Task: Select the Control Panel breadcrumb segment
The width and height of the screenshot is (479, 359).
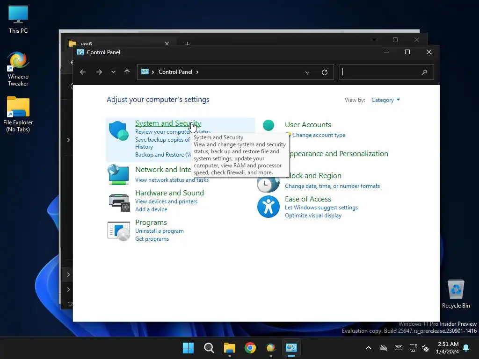Action: (x=175, y=72)
